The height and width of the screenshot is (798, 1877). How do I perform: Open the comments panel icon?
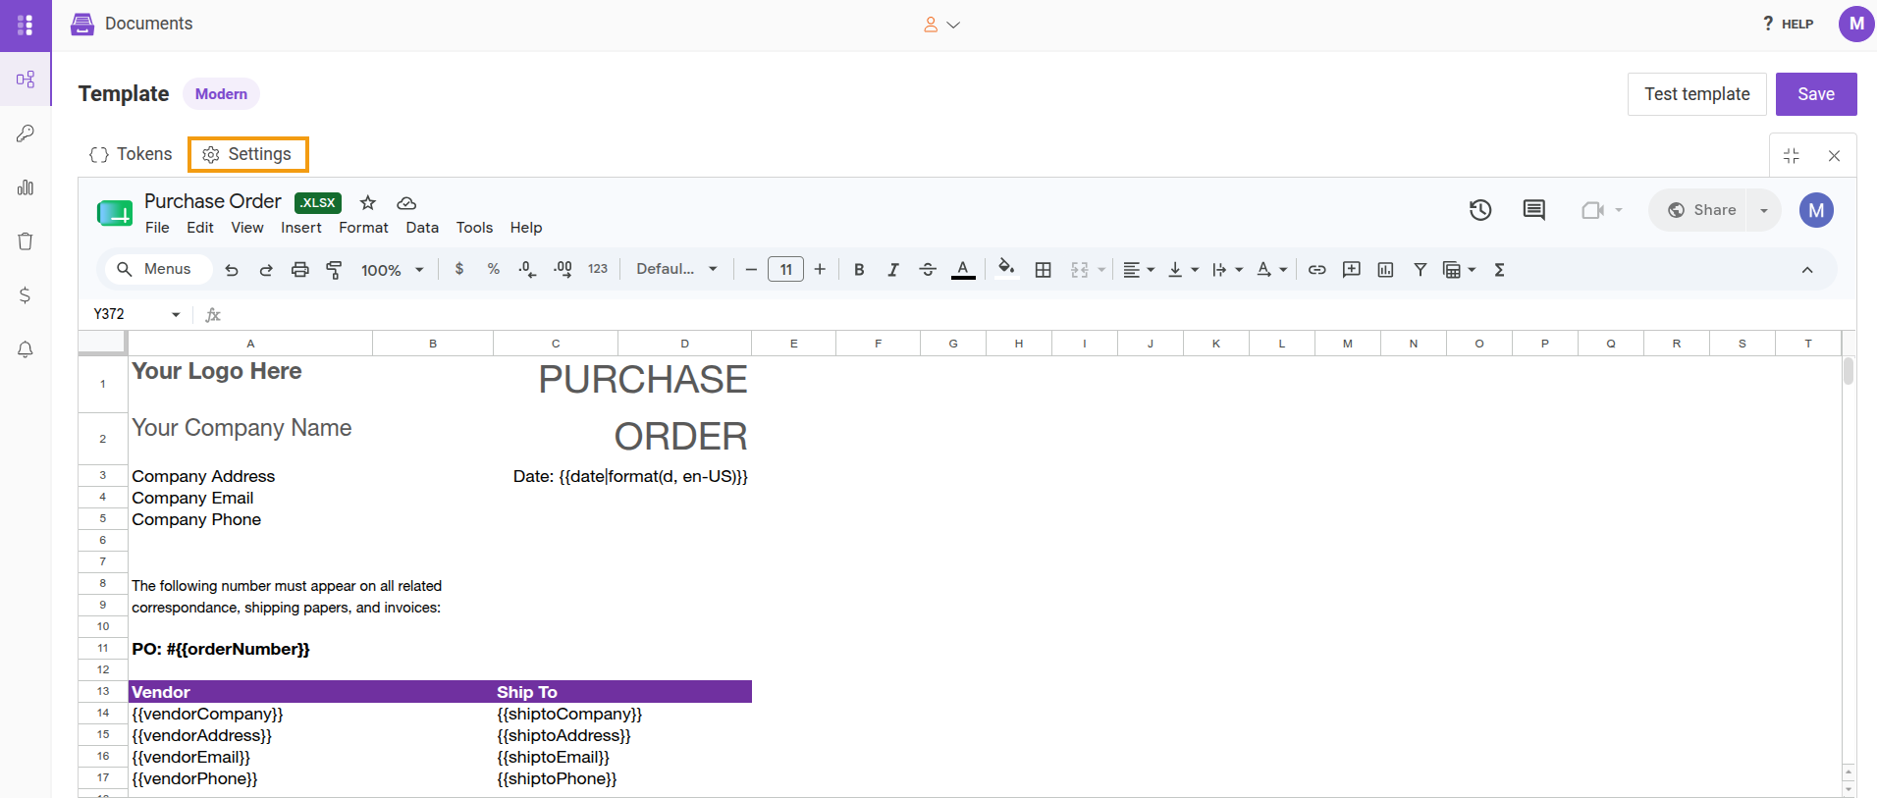(x=1534, y=210)
